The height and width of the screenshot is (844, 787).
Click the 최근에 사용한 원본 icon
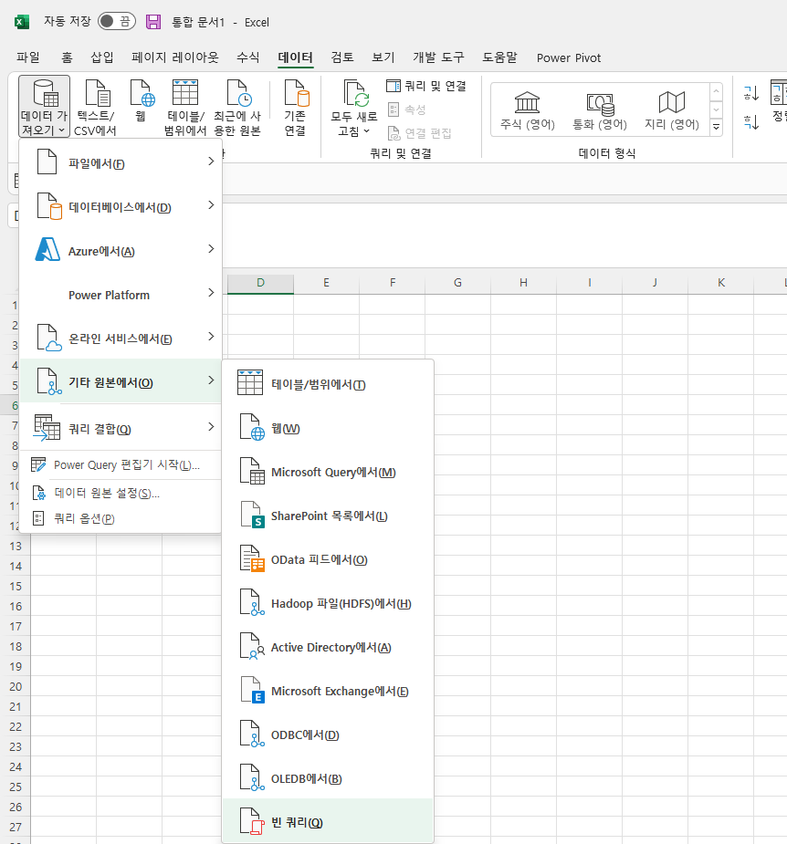pos(237,107)
